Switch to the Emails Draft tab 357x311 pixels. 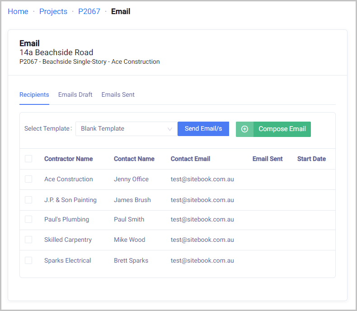pos(75,94)
